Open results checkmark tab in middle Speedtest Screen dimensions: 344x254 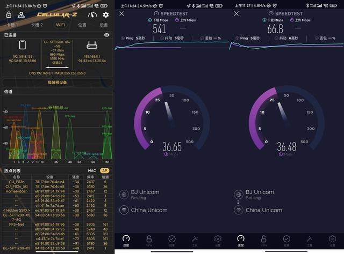172,241
